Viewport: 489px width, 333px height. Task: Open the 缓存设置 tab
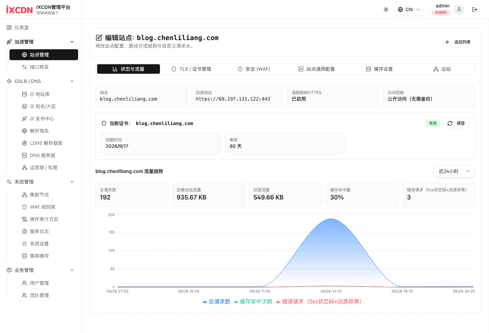pos(379,69)
